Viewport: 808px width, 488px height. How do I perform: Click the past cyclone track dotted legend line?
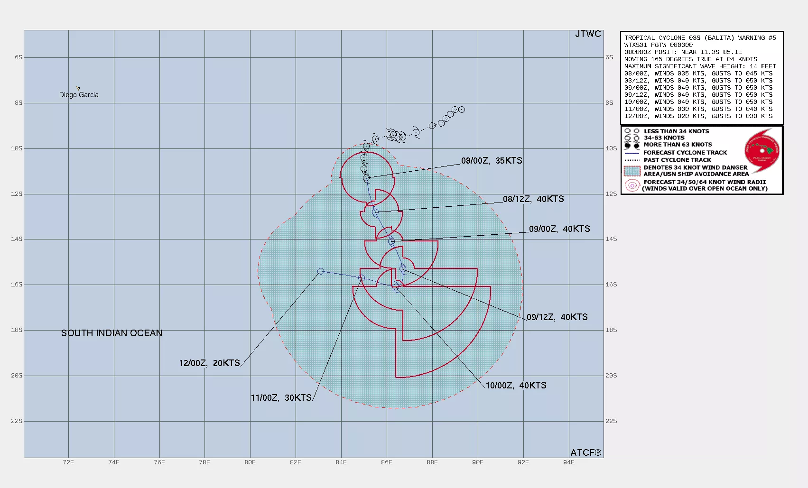click(x=632, y=160)
